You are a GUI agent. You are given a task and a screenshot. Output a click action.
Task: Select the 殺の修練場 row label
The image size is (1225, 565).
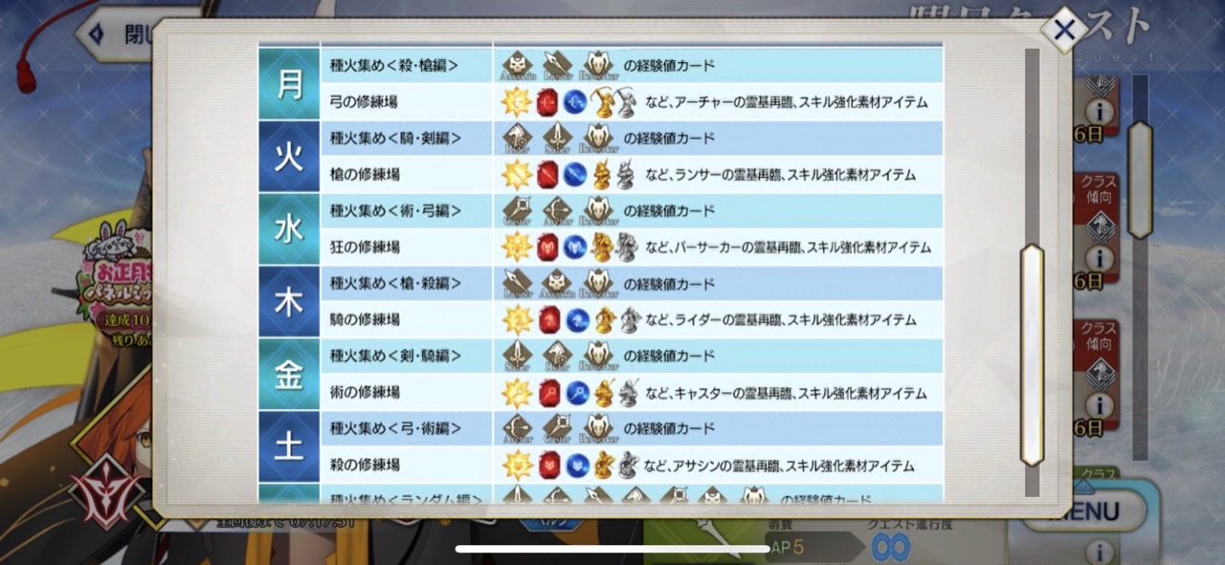366,466
